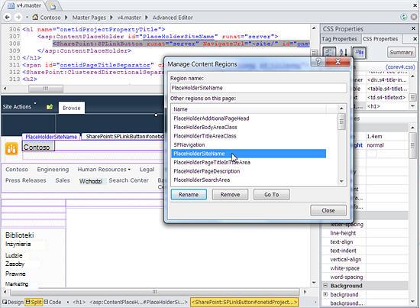420x308 pixels.
Task: Click the stop icon beside refresh
Action: coord(414,17)
